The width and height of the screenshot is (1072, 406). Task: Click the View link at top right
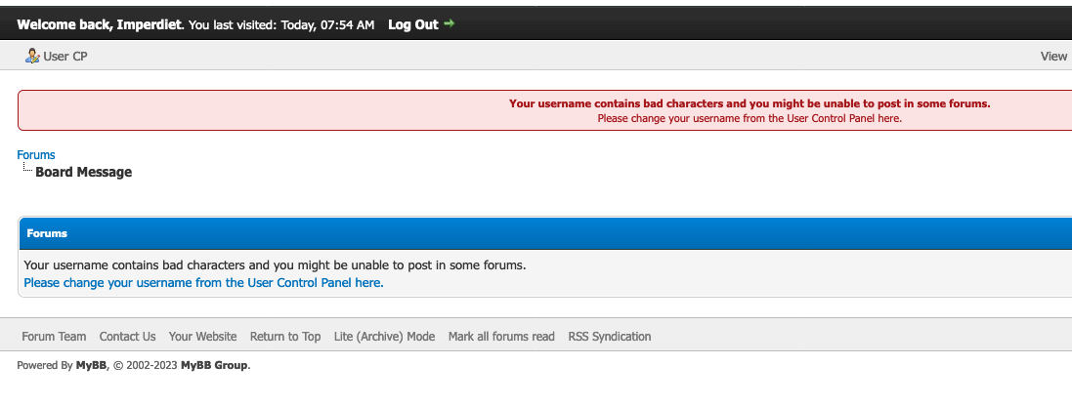coord(1053,57)
